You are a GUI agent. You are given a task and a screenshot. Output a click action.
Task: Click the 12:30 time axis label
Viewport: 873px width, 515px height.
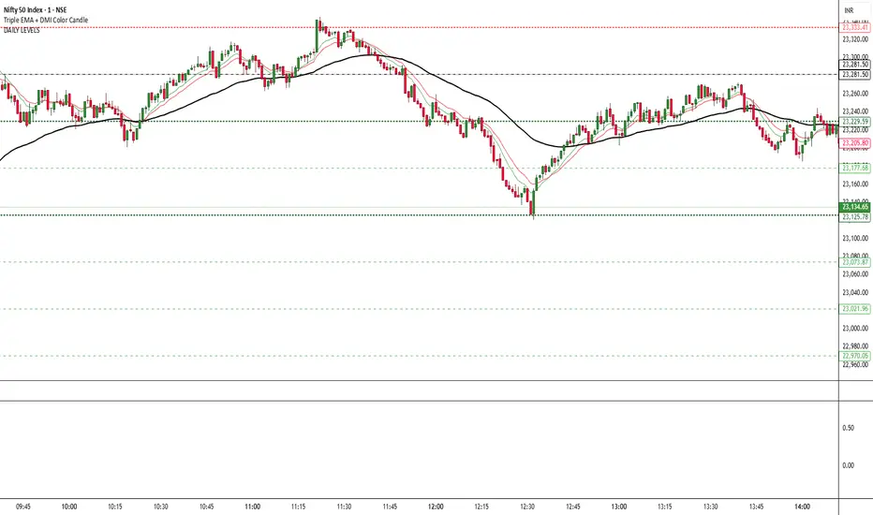click(527, 507)
